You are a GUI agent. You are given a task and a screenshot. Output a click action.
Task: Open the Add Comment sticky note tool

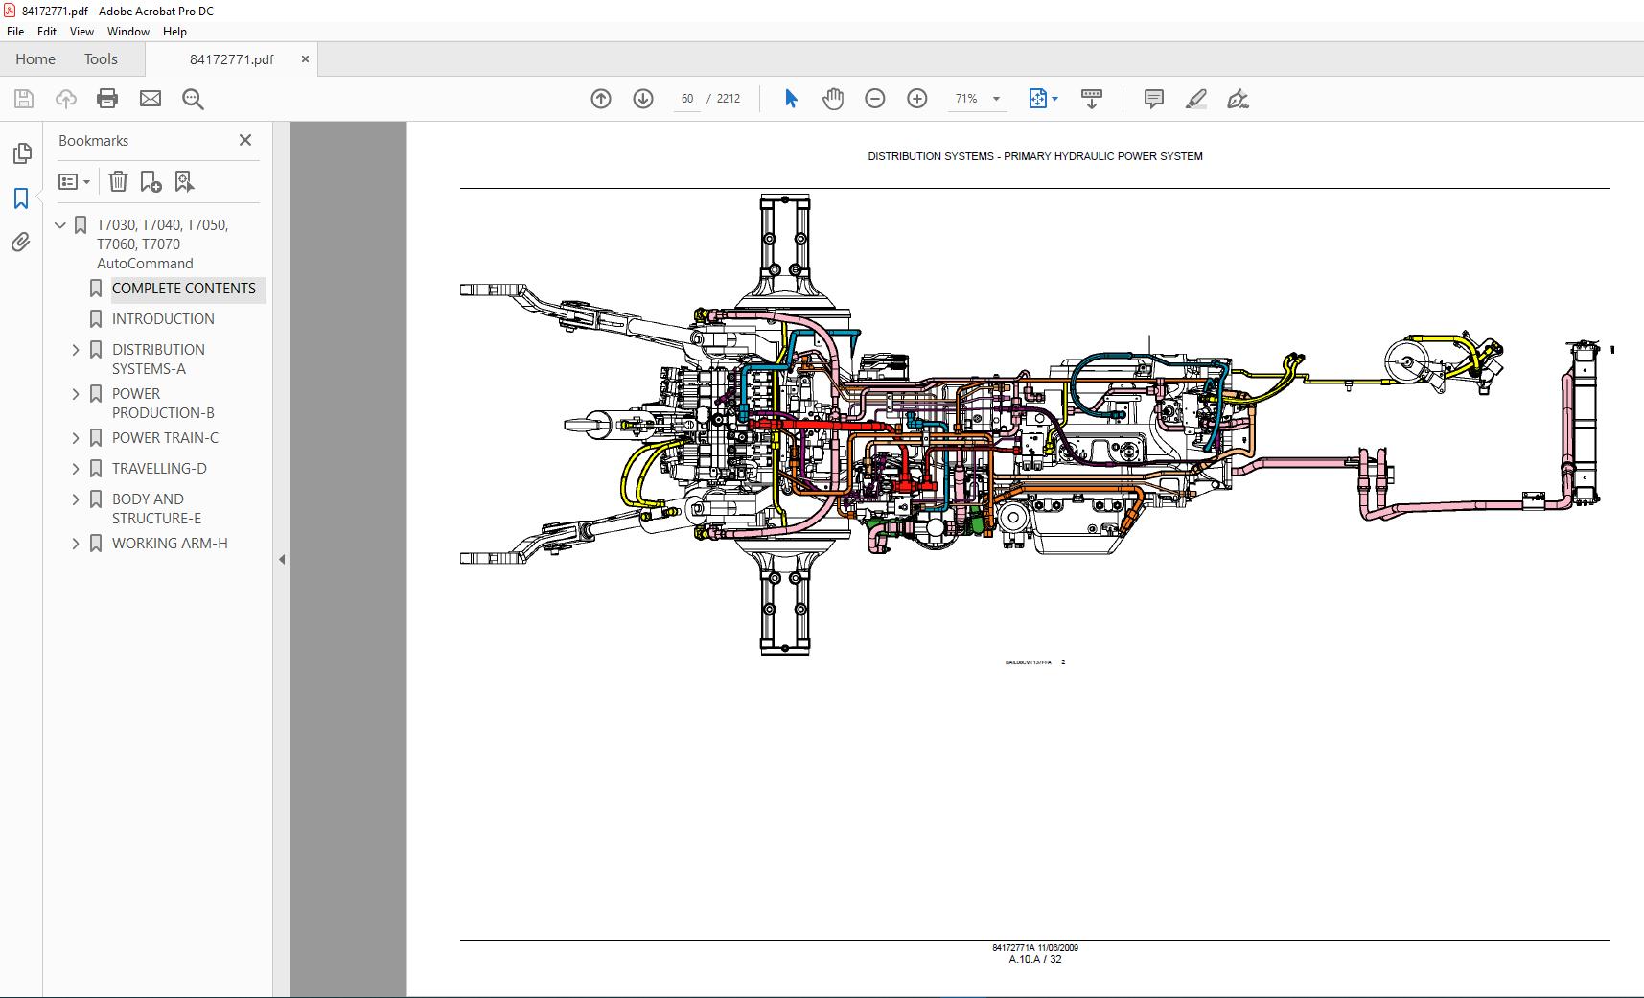coord(1153,99)
